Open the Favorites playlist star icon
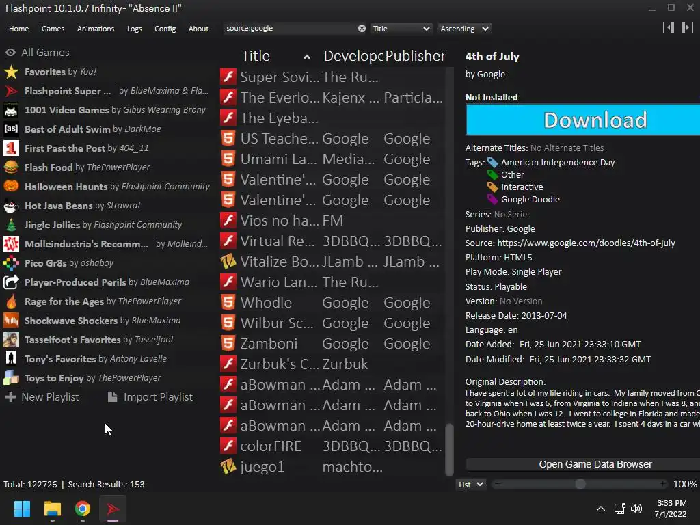The image size is (700, 525). tap(11, 72)
